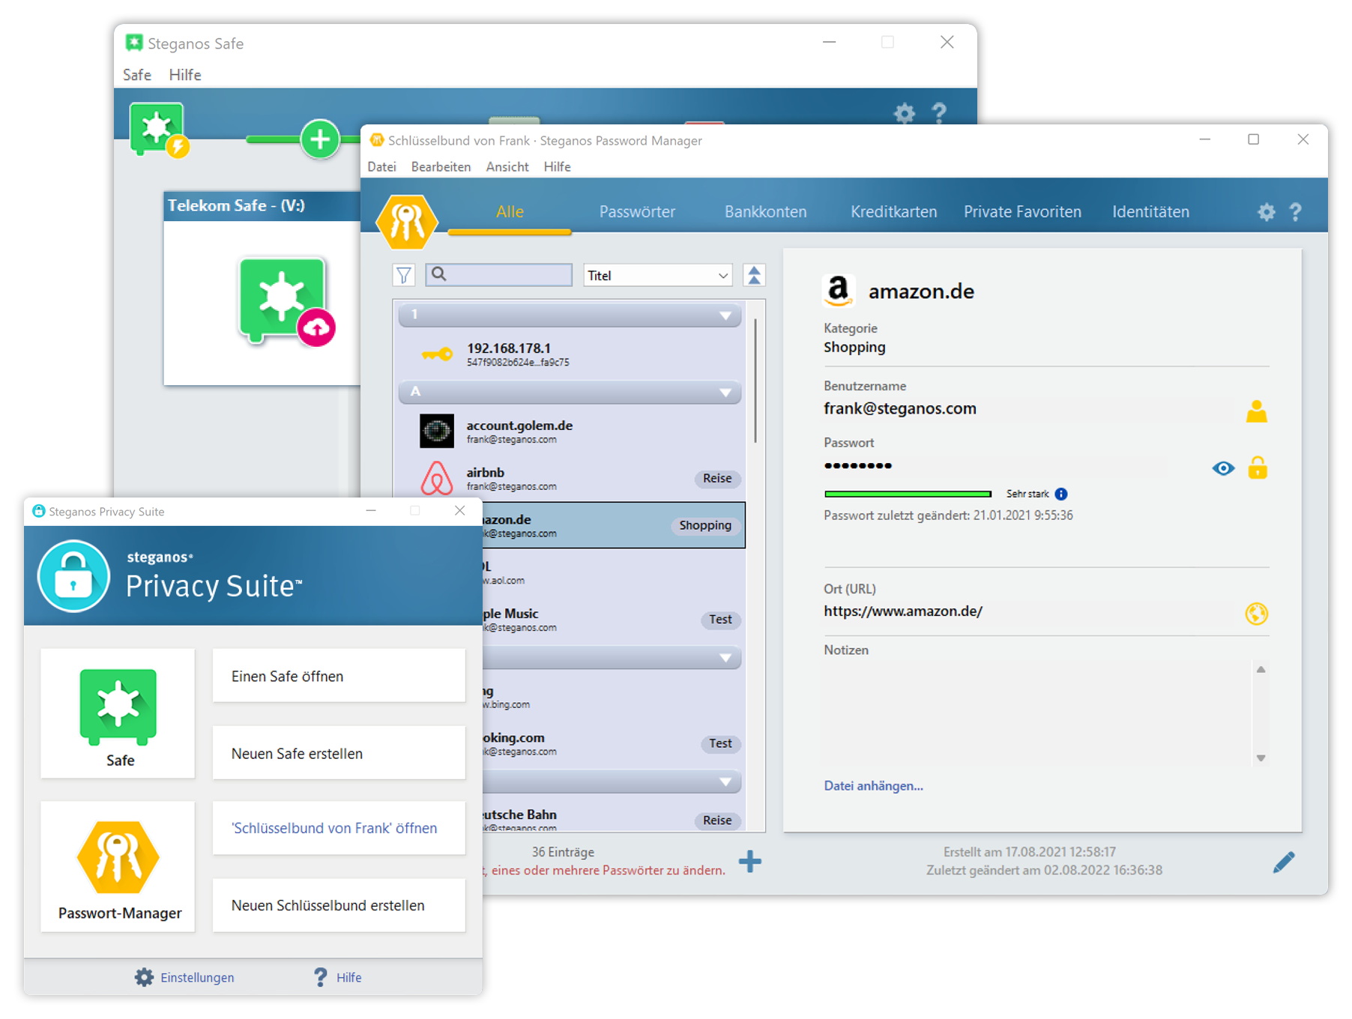The image size is (1352, 1019).
Task: Open the Bearbeiten menu
Action: click(x=441, y=167)
